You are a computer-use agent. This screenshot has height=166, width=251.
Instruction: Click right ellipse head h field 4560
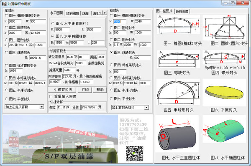pos(120,21)
